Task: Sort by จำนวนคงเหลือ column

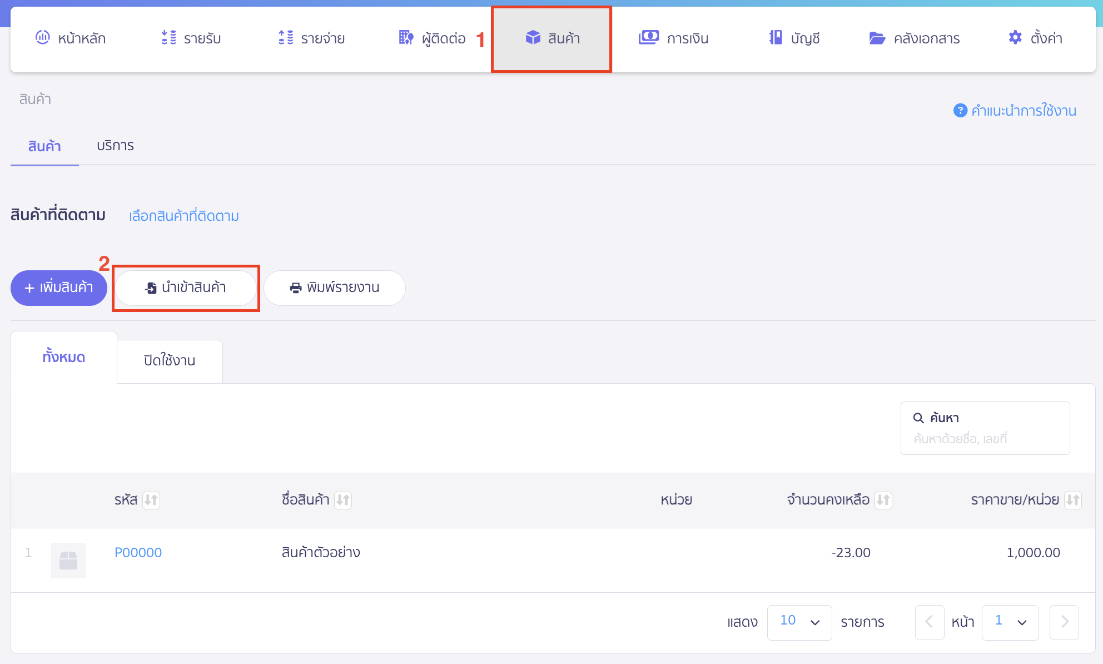Action: click(x=883, y=500)
